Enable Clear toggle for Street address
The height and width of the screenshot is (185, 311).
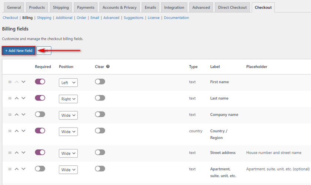(100, 152)
